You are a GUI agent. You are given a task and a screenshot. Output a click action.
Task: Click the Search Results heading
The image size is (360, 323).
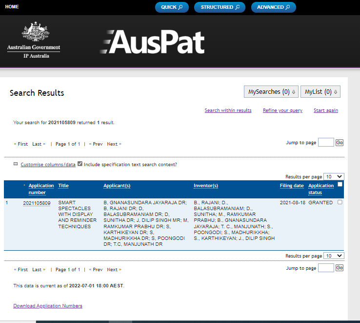tap(37, 93)
